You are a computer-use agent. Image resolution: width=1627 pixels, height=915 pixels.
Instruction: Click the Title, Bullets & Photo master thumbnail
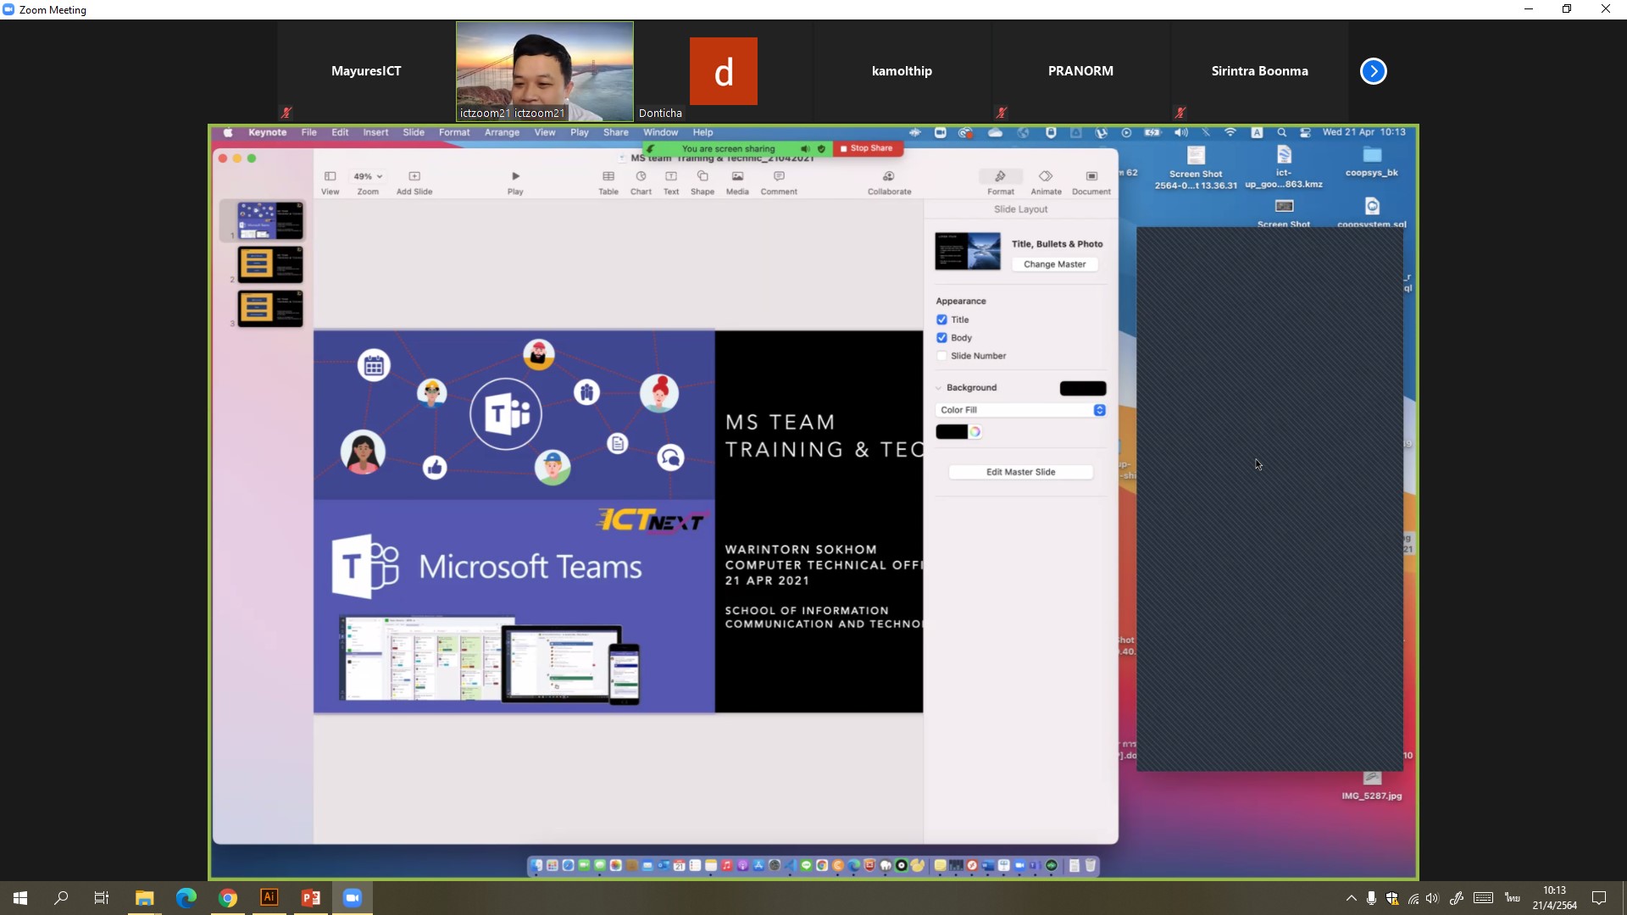pos(967,251)
